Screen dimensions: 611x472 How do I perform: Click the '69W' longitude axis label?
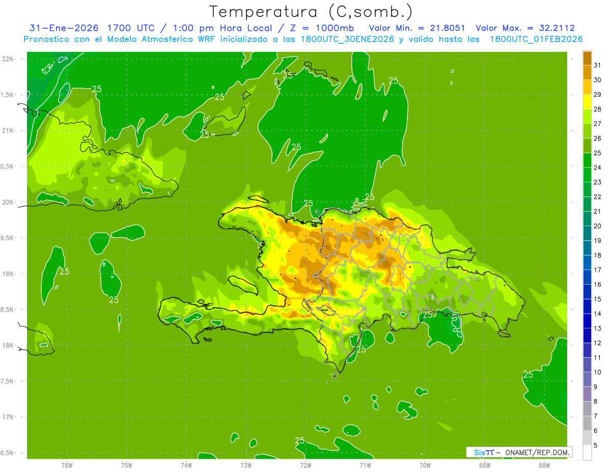coord(485,465)
